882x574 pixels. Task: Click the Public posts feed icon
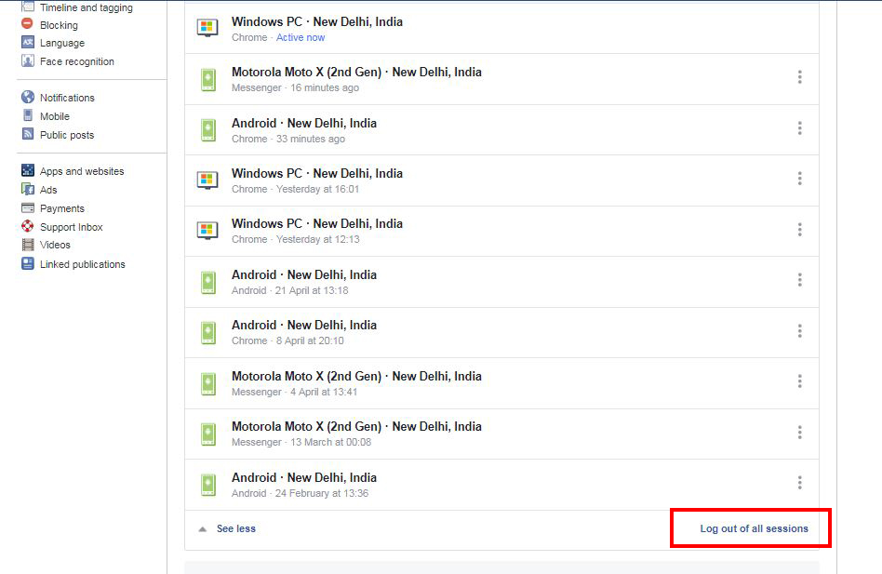[x=28, y=135]
